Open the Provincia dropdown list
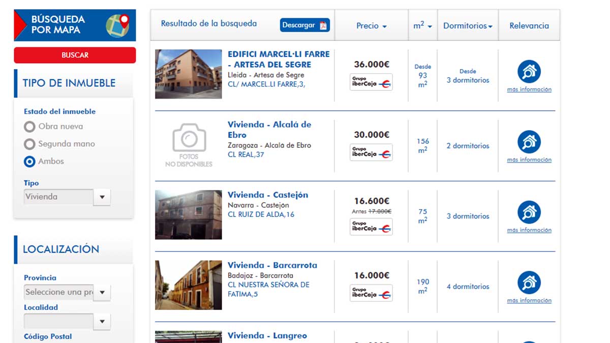Viewport: 610px width, 343px height. (102, 292)
